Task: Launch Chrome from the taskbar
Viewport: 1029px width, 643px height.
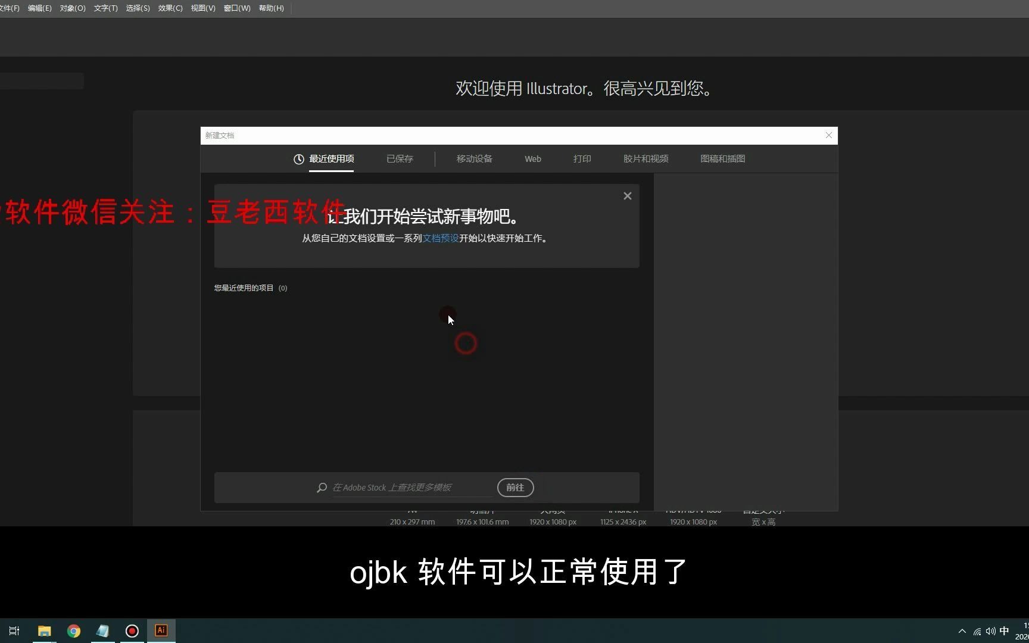Action: [74, 631]
